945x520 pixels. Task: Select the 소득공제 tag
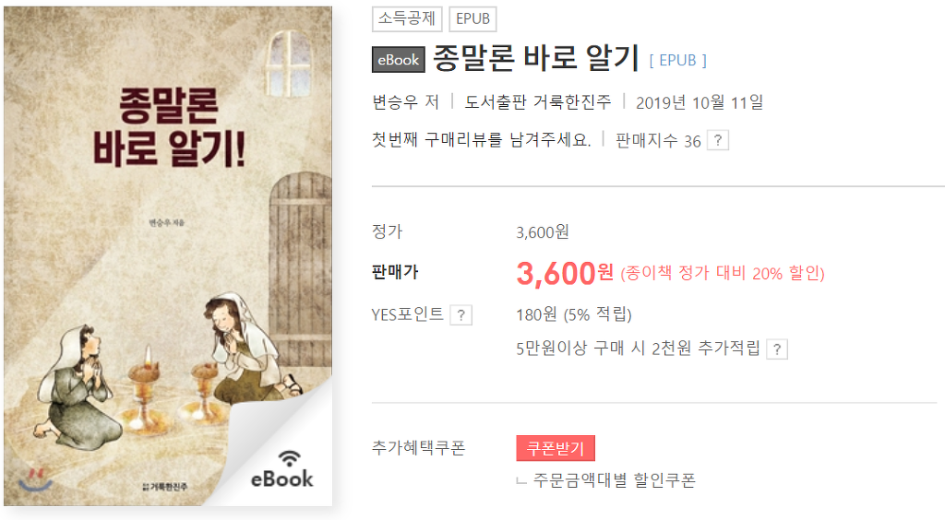pyautogui.click(x=407, y=18)
